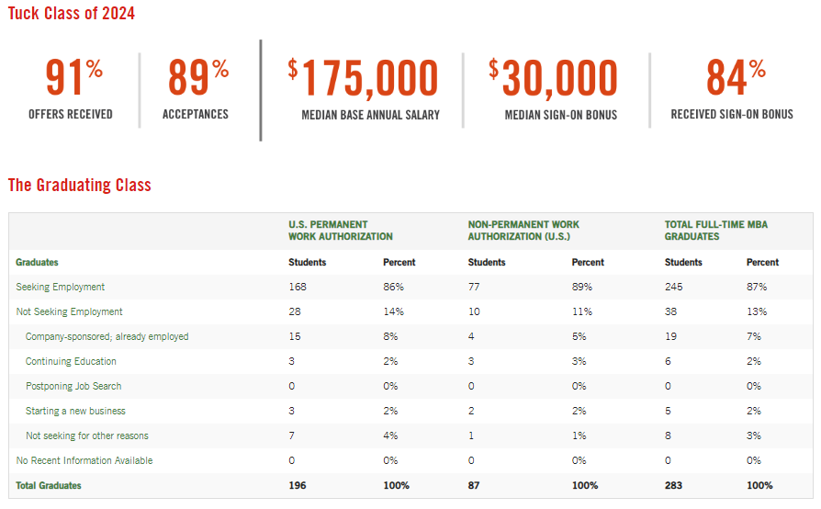Select the $30,000 median sign-on bonus figure

[x=554, y=79]
